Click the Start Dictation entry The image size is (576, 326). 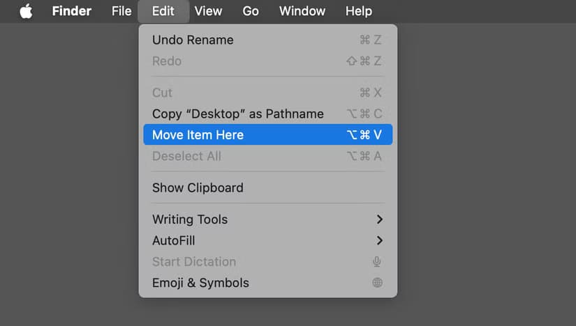(x=268, y=262)
